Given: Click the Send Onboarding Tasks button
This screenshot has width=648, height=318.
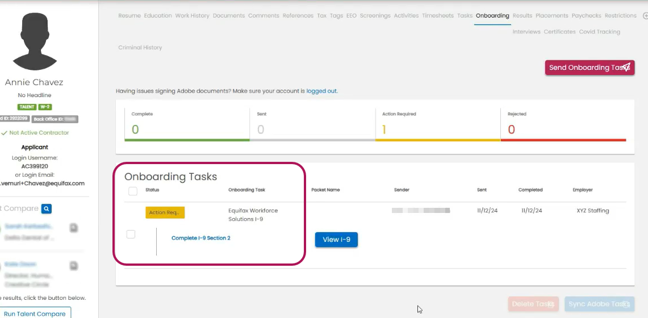Looking at the screenshot, I should [590, 68].
